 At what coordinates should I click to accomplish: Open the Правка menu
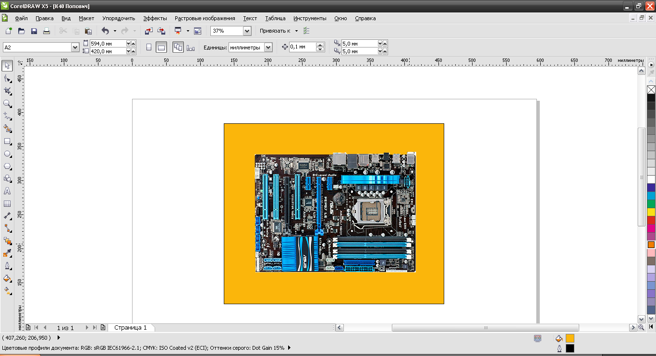(x=45, y=18)
